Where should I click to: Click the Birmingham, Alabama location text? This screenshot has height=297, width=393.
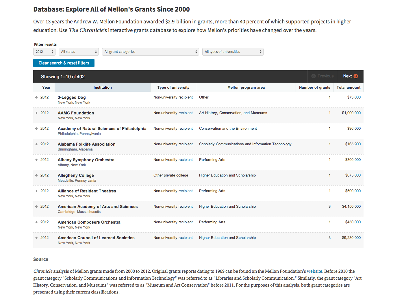(x=75, y=149)
